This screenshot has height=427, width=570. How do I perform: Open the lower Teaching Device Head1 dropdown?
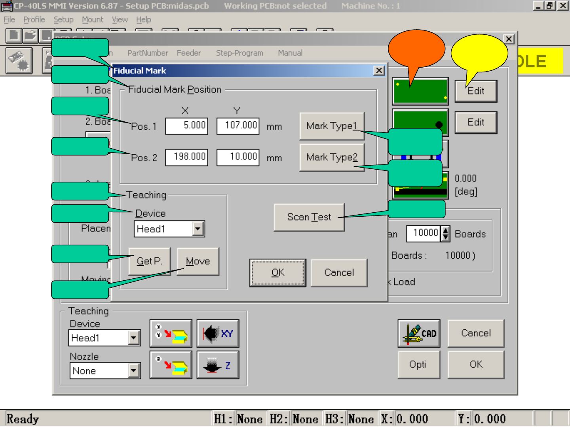click(134, 338)
